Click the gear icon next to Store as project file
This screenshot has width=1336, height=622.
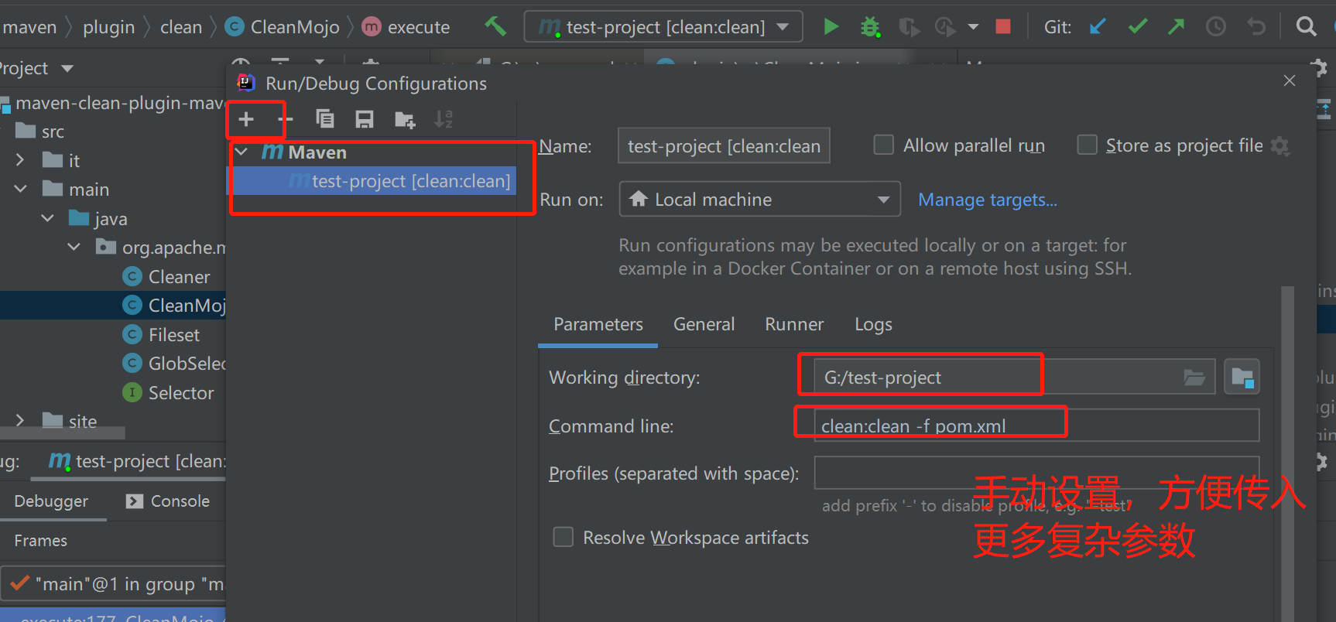tap(1281, 146)
